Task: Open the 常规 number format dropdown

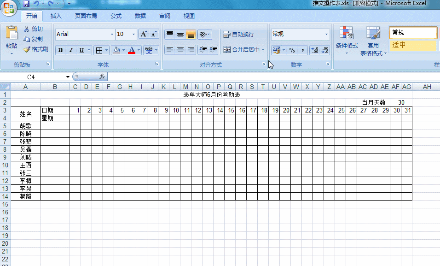Action: coord(326,34)
